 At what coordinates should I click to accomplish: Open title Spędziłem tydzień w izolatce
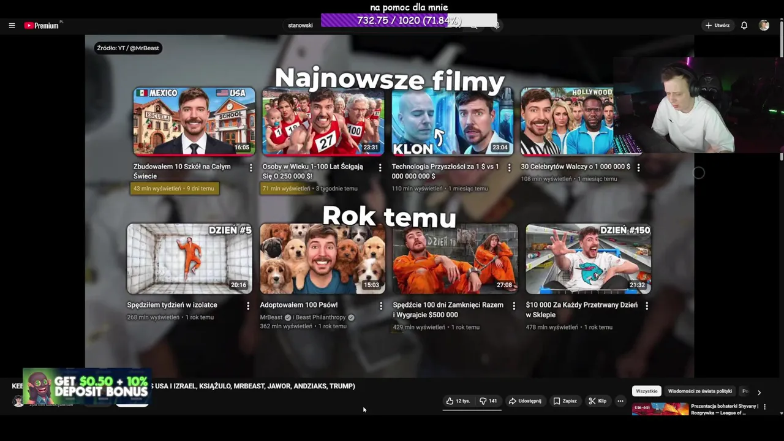pyautogui.click(x=172, y=304)
